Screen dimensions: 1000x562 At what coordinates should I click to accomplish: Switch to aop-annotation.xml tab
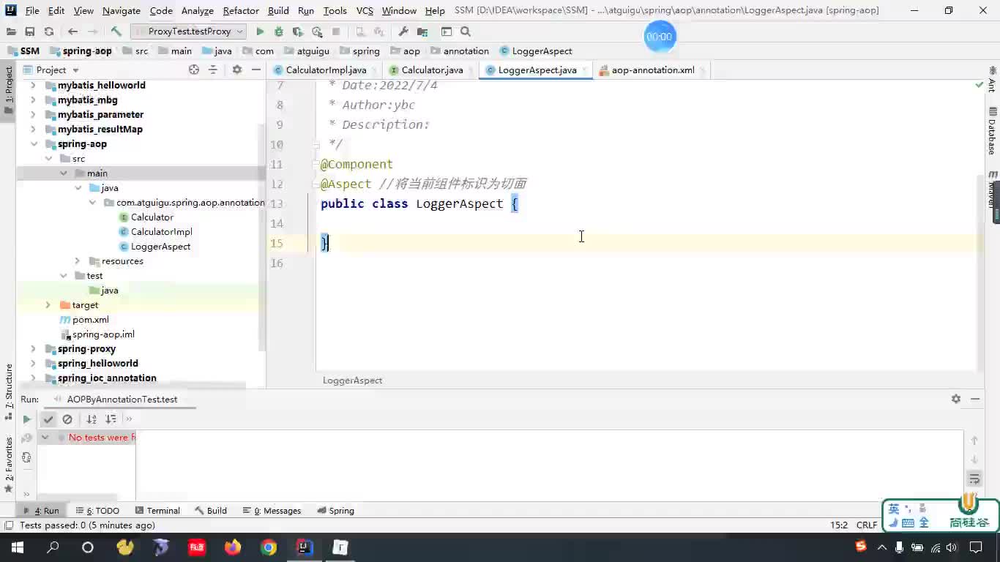point(653,70)
